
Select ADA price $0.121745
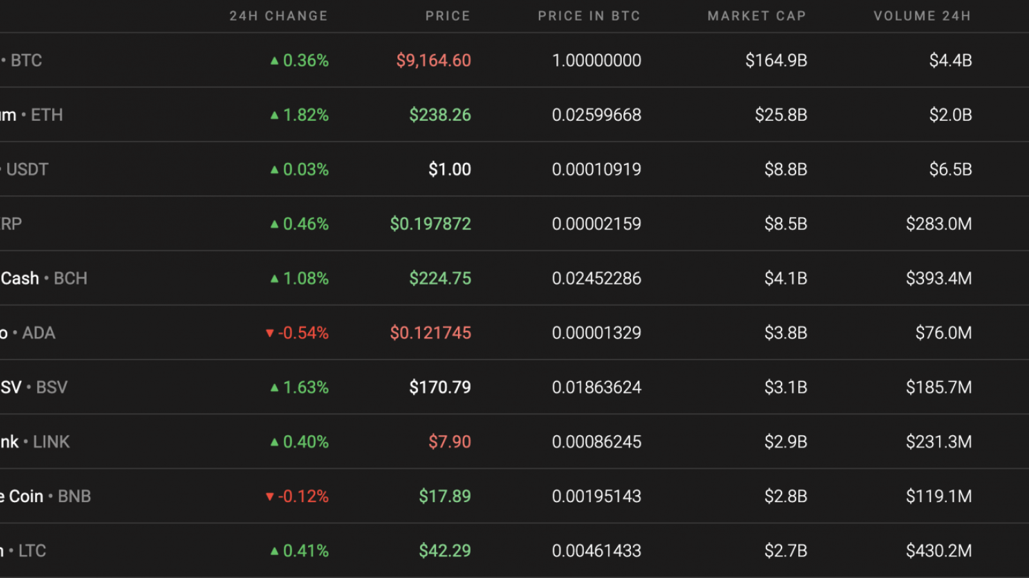[431, 333]
